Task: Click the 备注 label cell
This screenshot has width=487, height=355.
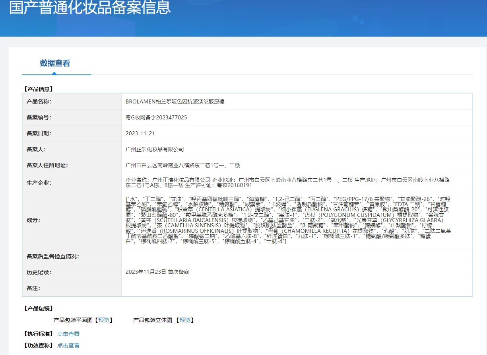Action: click(x=72, y=288)
